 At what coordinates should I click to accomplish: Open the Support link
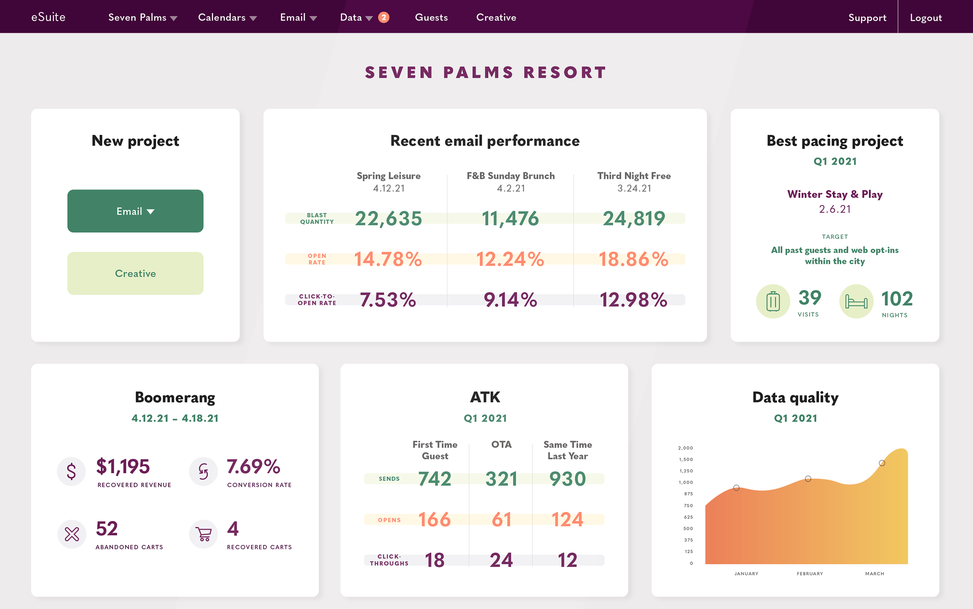867,18
